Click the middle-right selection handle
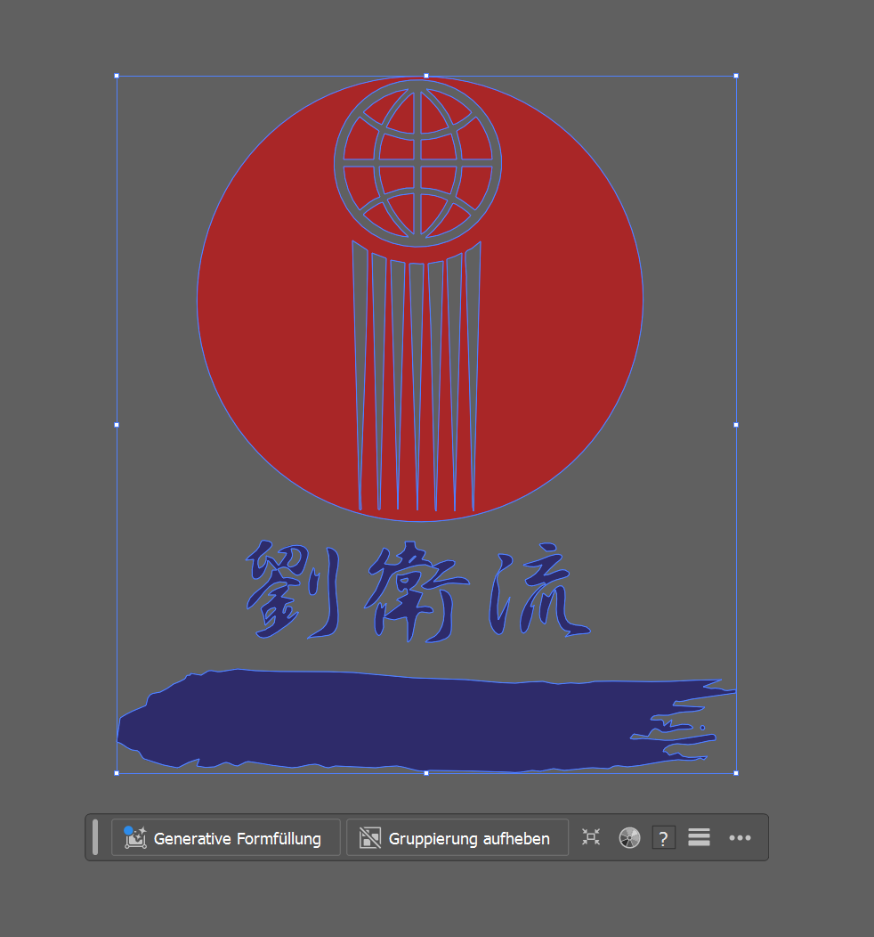This screenshot has width=874, height=937. (736, 425)
